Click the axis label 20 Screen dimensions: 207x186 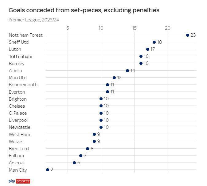[x=167, y=28]
